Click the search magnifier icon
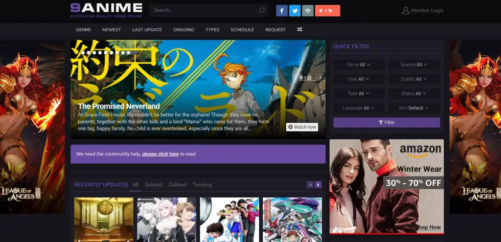501x242 pixels. point(262,10)
